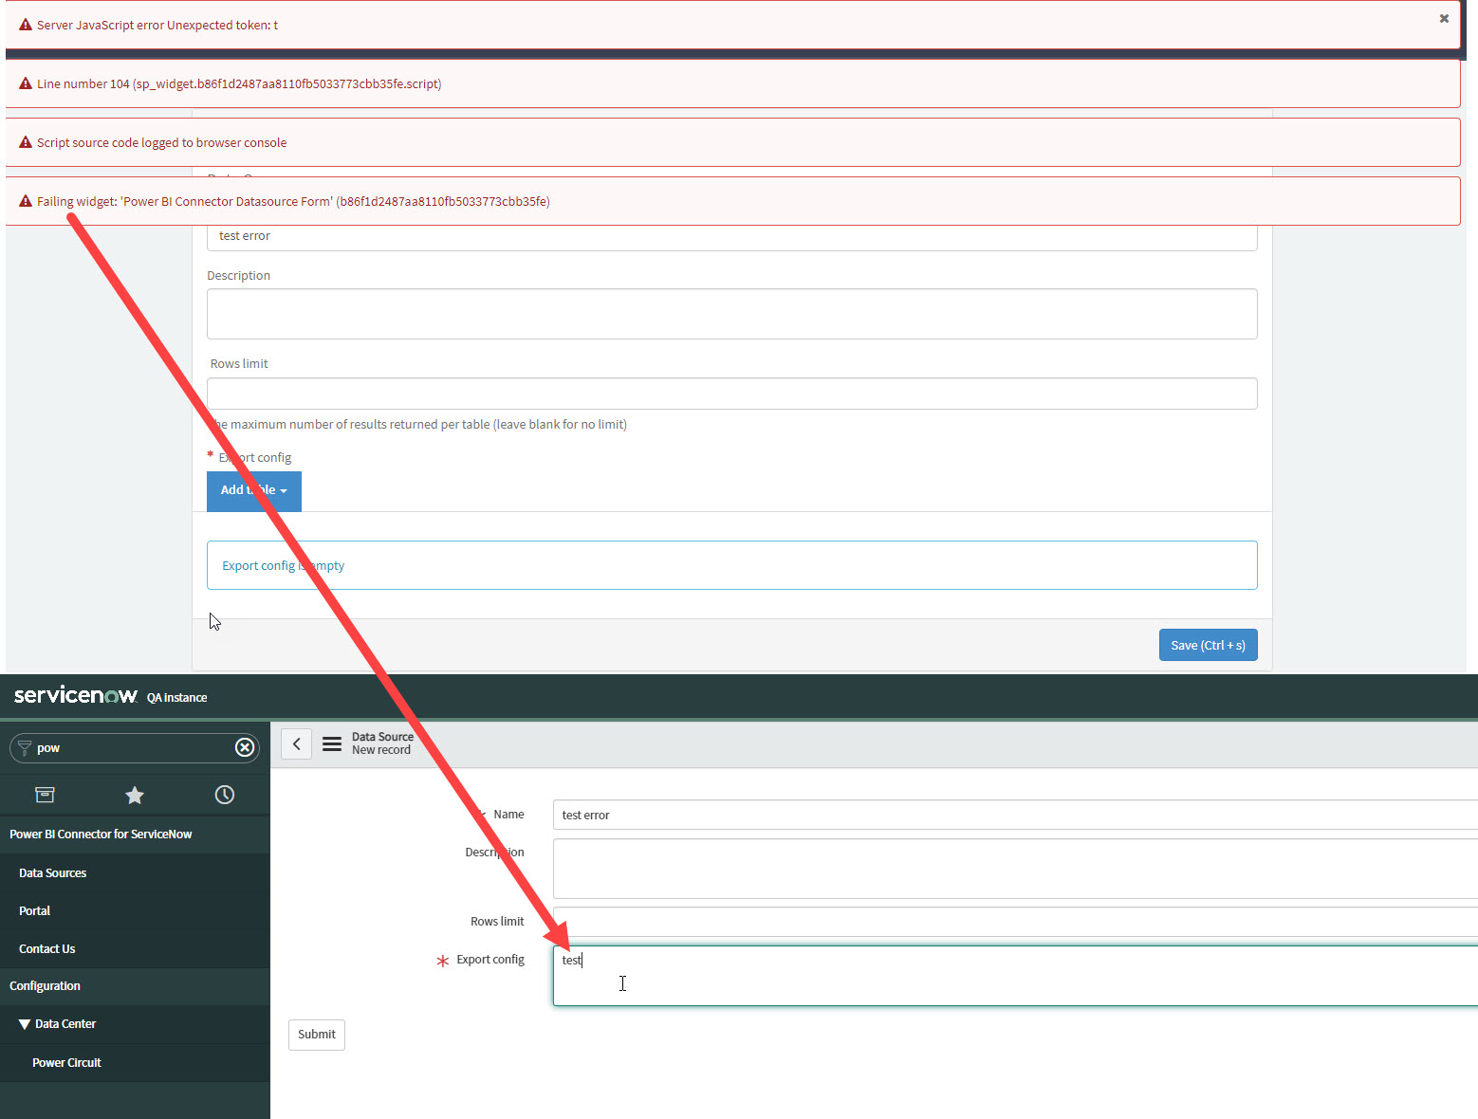The image size is (1478, 1119).
Task: Focus the portal Rows limit field
Action: click(731, 394)
